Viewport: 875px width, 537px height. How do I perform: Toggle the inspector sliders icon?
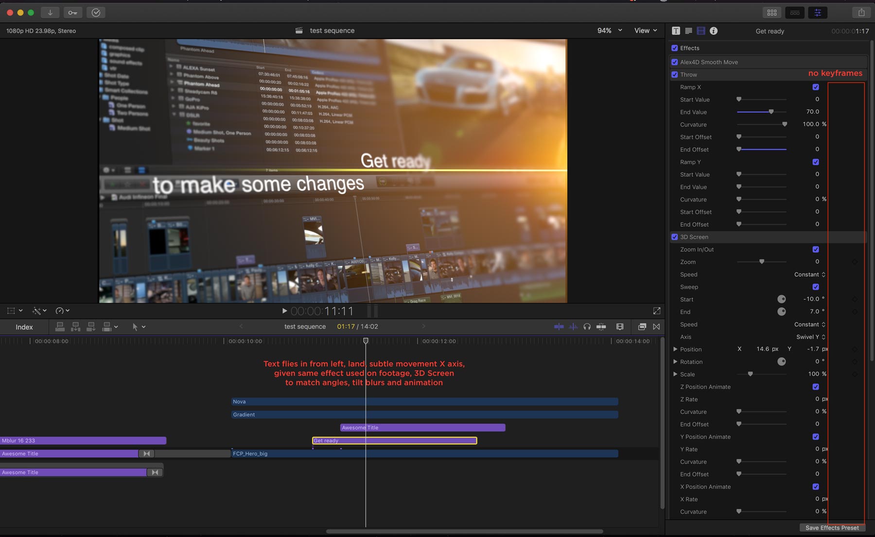pos(818,13)
